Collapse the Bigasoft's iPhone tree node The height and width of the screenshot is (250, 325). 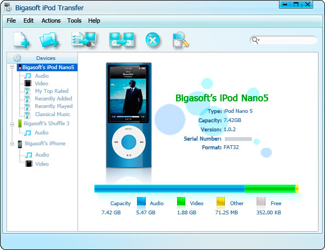(12, 144)
